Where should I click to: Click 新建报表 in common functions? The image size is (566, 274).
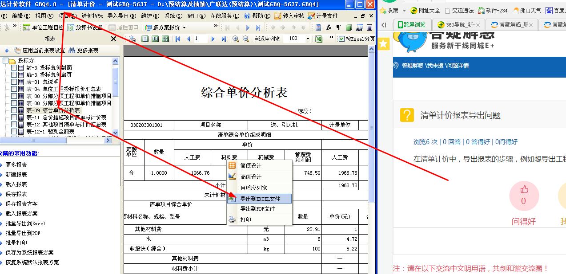click(16, 175)
